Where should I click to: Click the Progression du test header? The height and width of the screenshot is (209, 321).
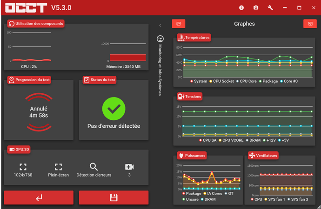coord(29,80)
